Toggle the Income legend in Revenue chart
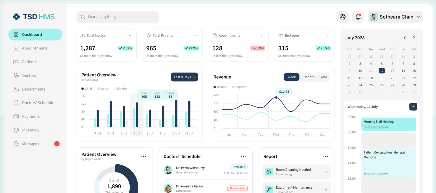This screenshot has width=436, height=193. (220, 87)
